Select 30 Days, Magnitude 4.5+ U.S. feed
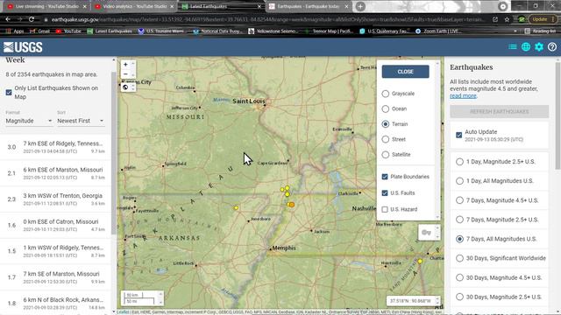 pos(459,277)
